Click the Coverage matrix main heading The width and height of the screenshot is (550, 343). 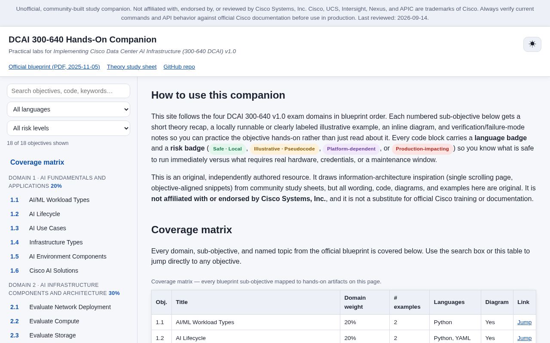[192, 230]
